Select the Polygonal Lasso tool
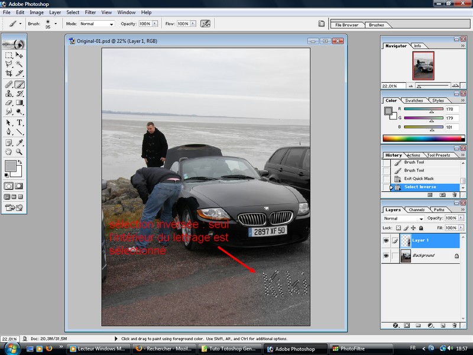This screenshot has width=473, height=355. pos(9,64)
